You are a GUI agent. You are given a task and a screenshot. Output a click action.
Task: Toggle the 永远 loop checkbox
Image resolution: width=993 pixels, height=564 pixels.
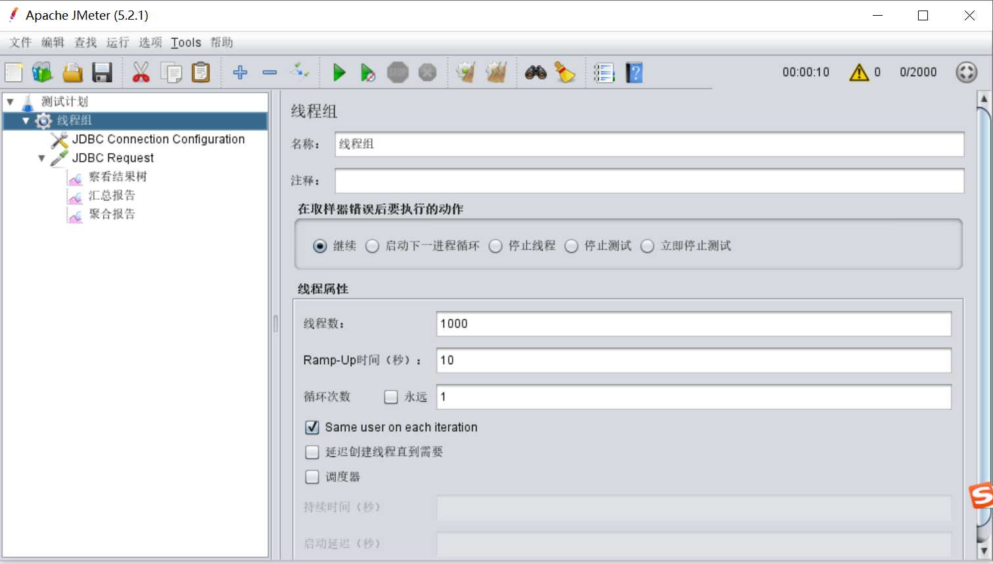[391, 397]
